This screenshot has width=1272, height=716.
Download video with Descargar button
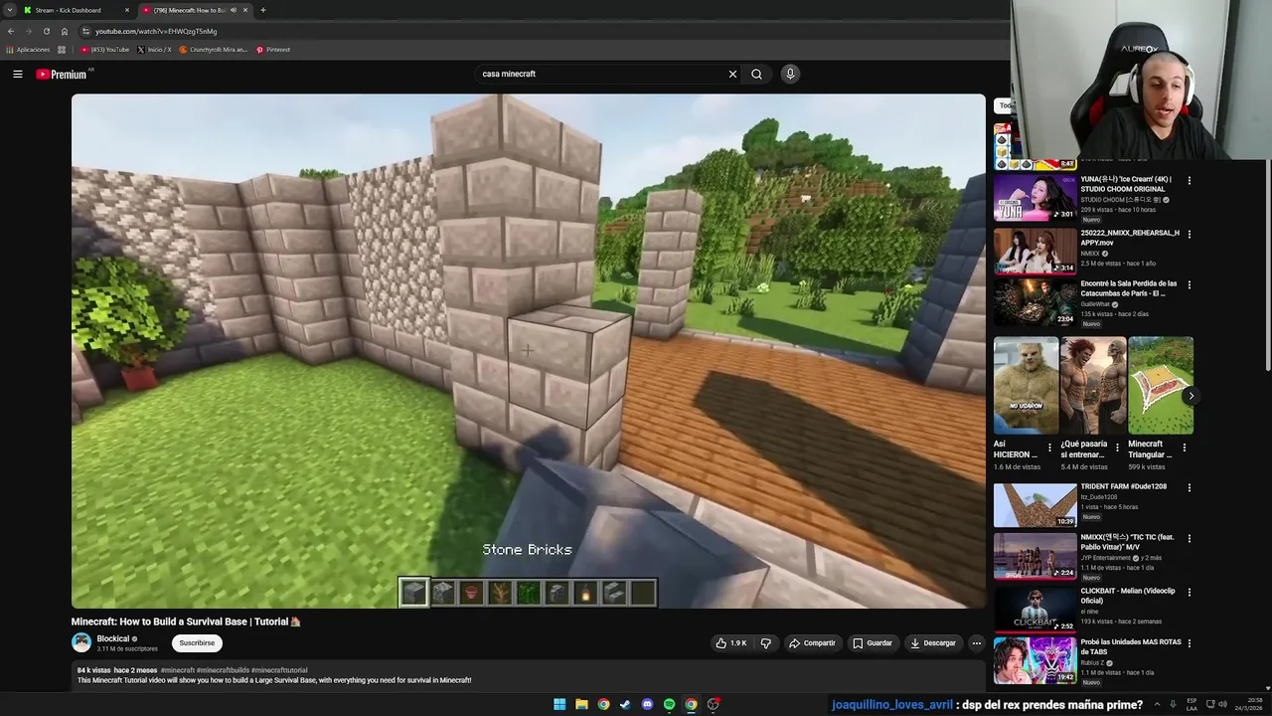(933, 643)
